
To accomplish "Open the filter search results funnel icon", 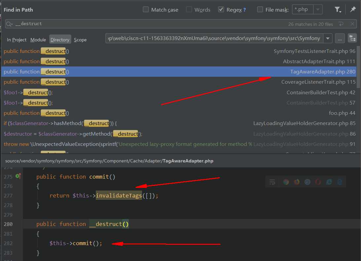I will [338, 10].
